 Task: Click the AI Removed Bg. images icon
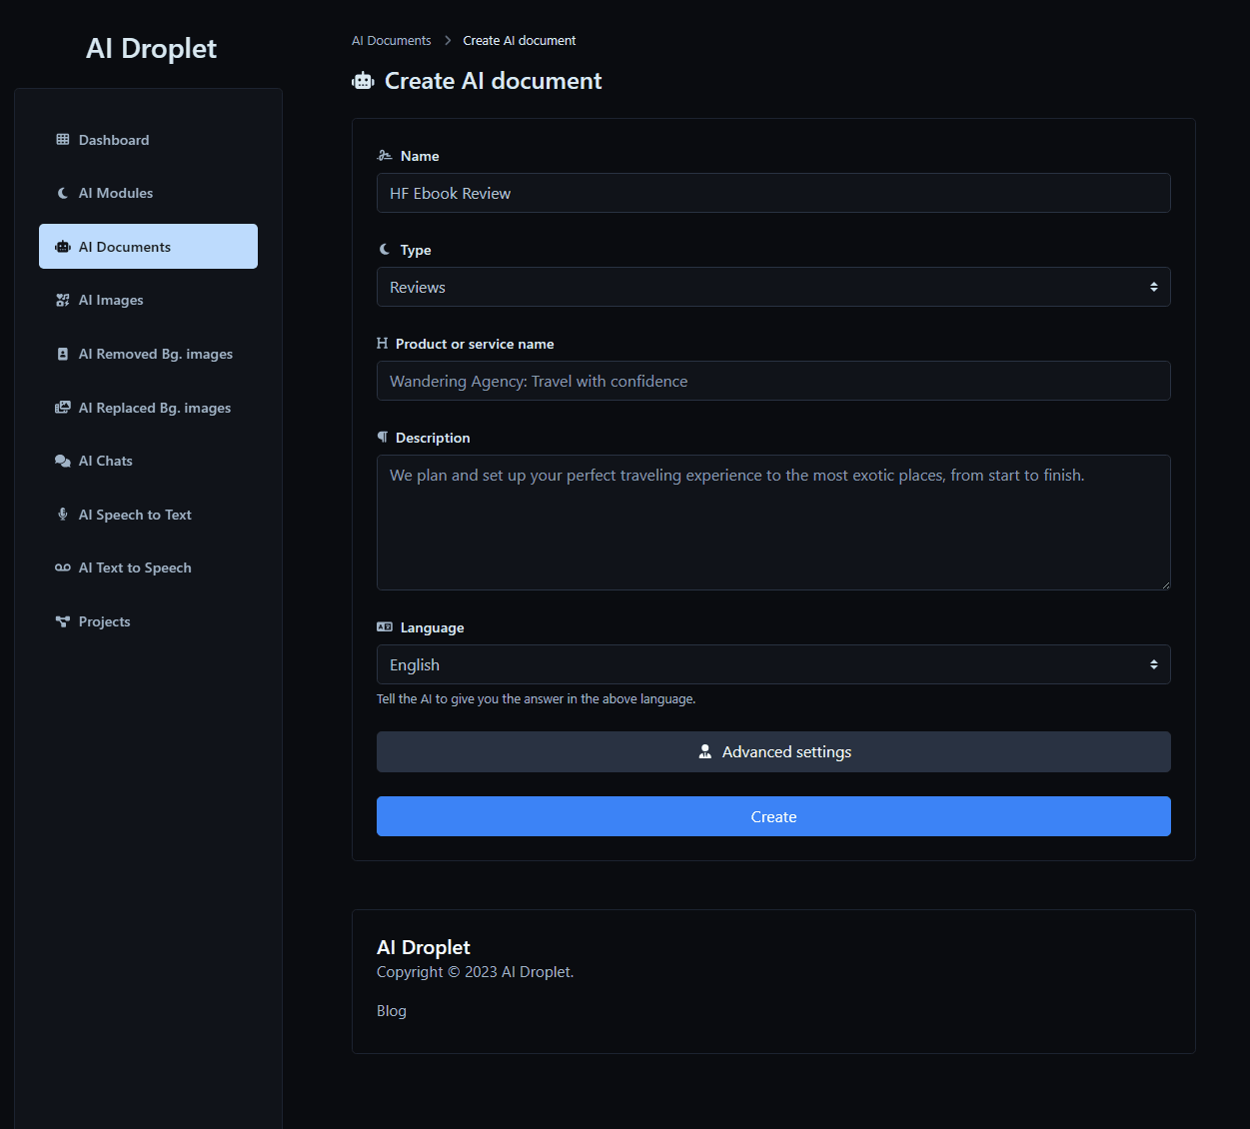[63, 354]
